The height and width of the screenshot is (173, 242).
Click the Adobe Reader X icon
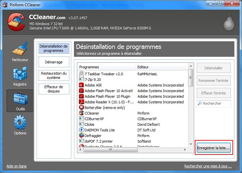coord(81,102)
